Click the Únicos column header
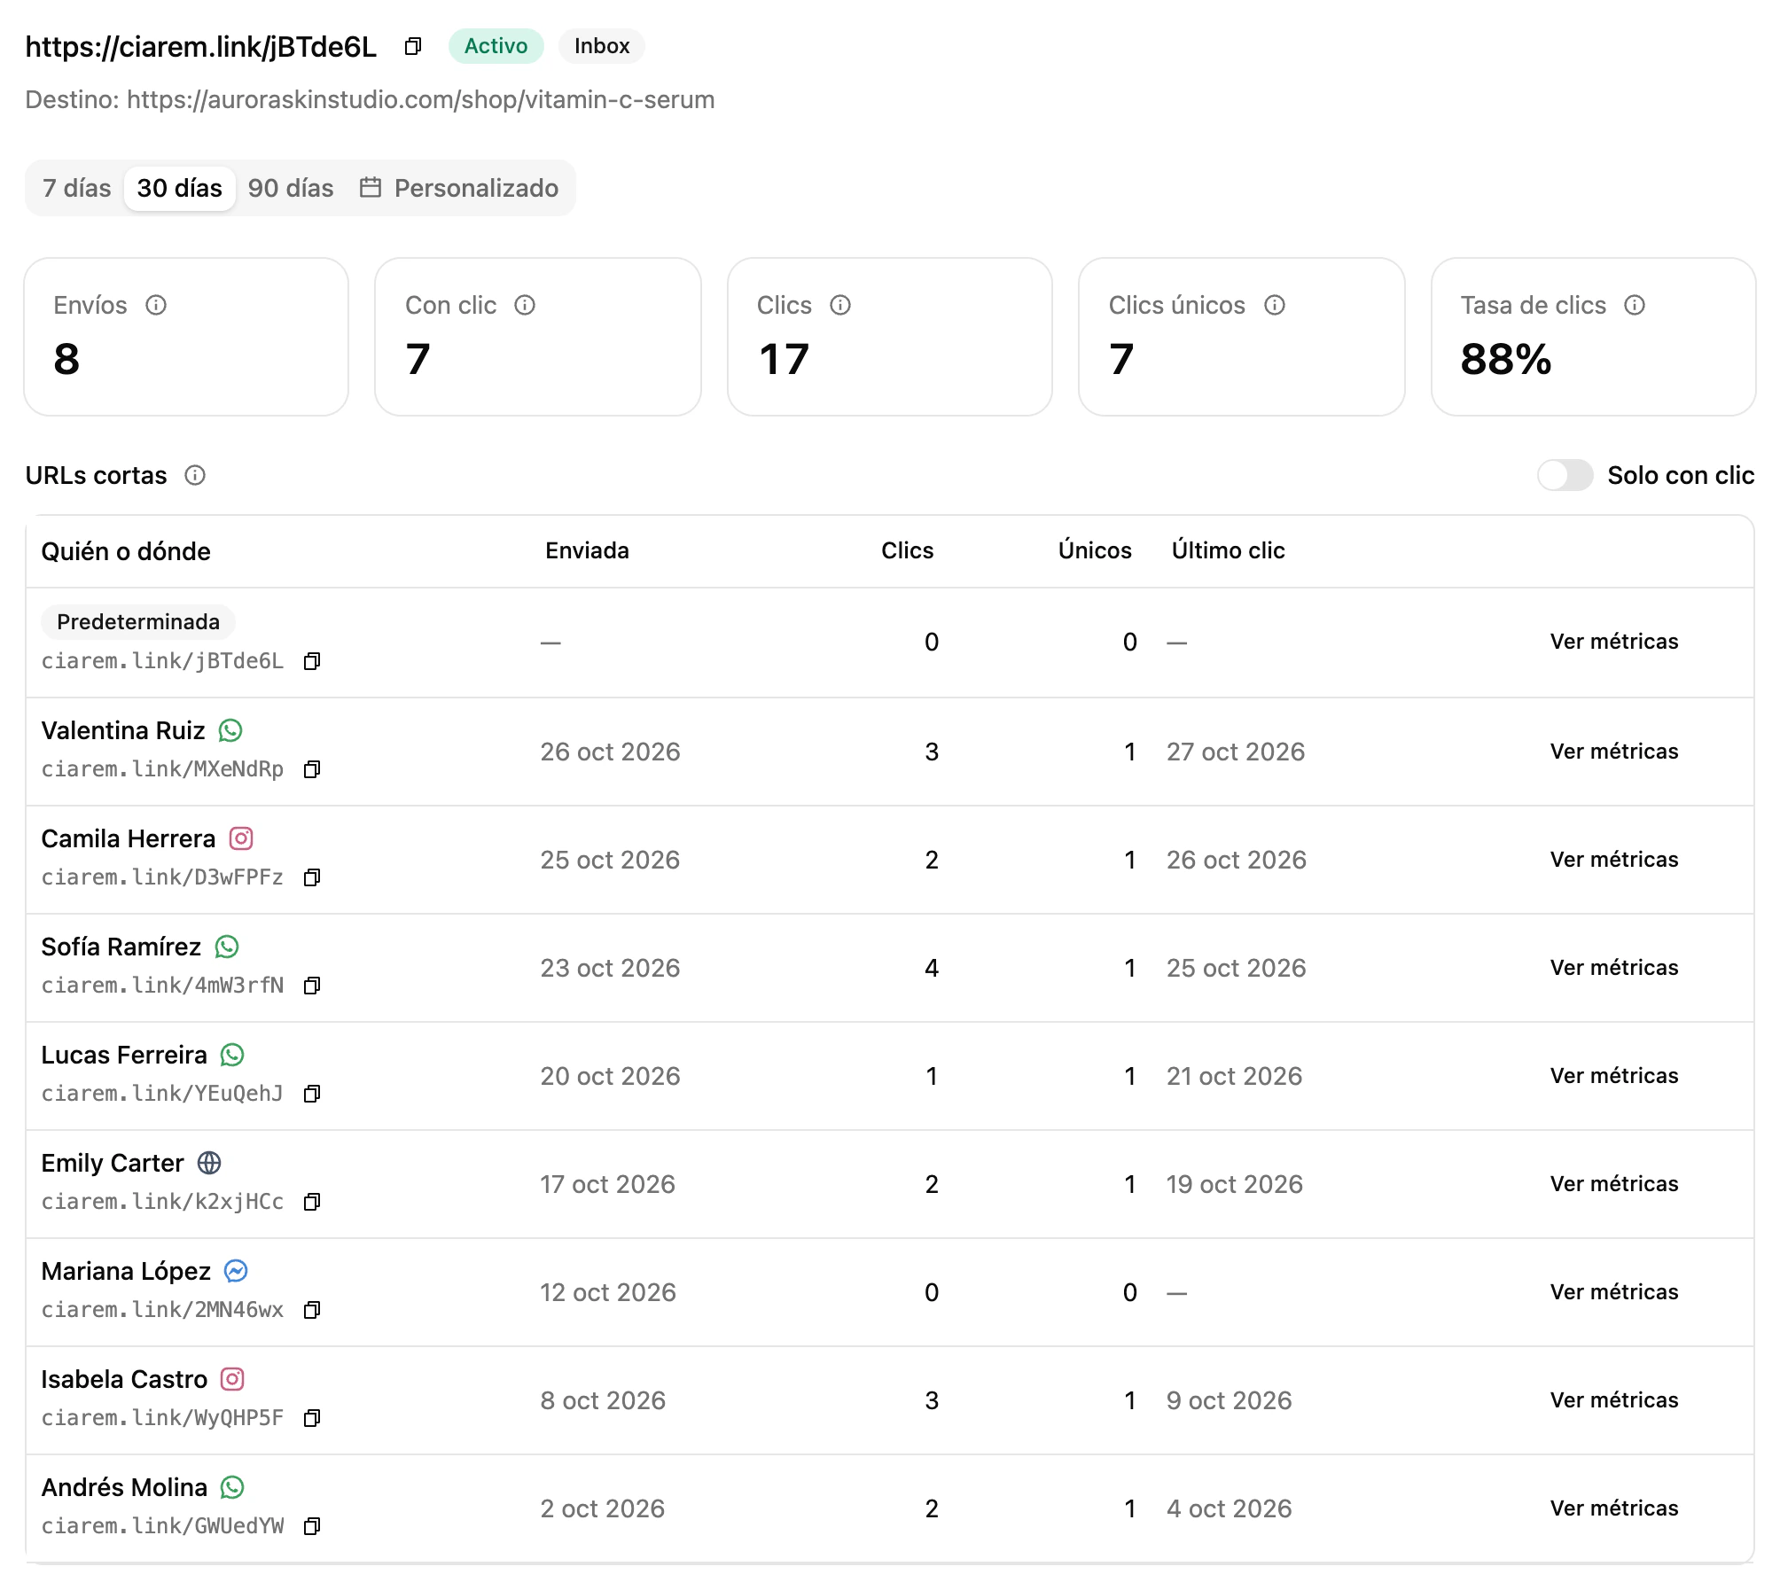Viewport: 1780px width, 1590px height. pos(1095,550)
